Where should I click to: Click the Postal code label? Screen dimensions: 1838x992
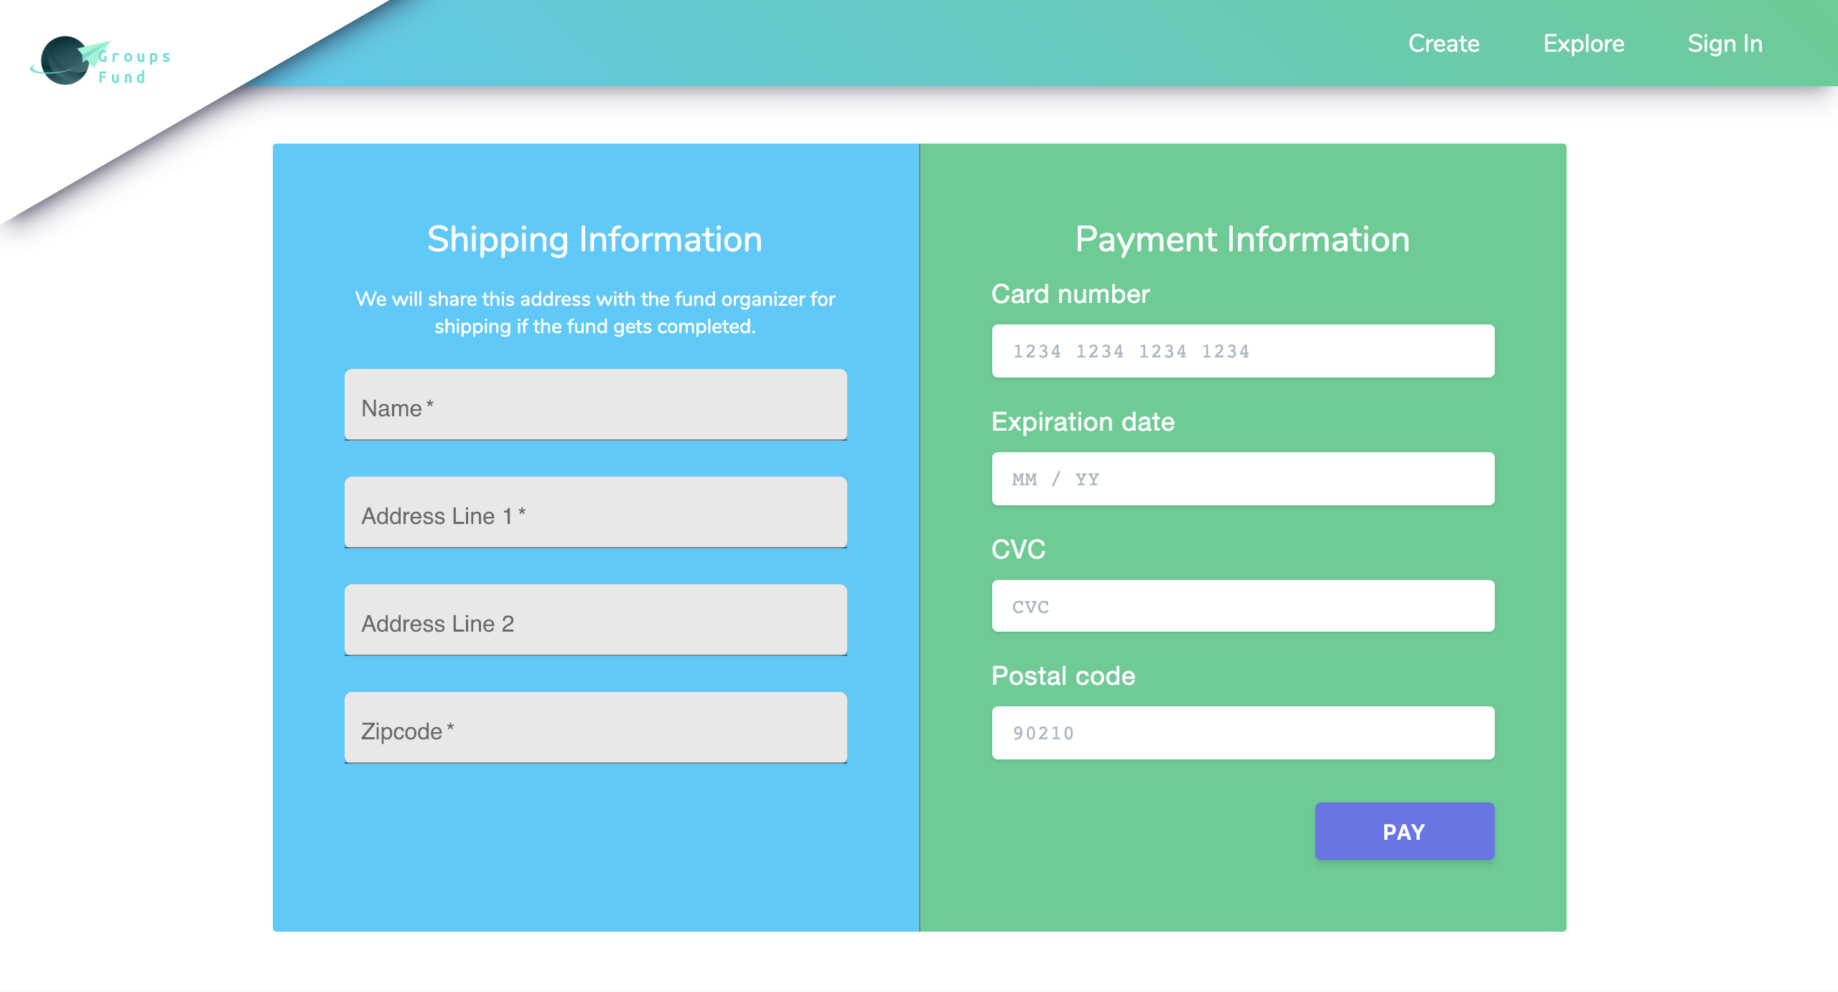pos(1063,676)
